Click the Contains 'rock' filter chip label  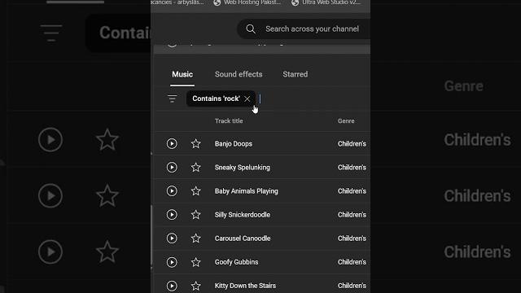tap(216, 98)
